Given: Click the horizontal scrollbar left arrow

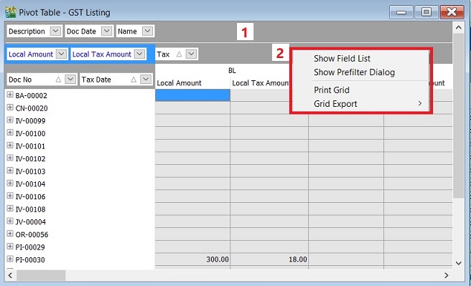Looking at the screenshot, I should pos(10,275).
